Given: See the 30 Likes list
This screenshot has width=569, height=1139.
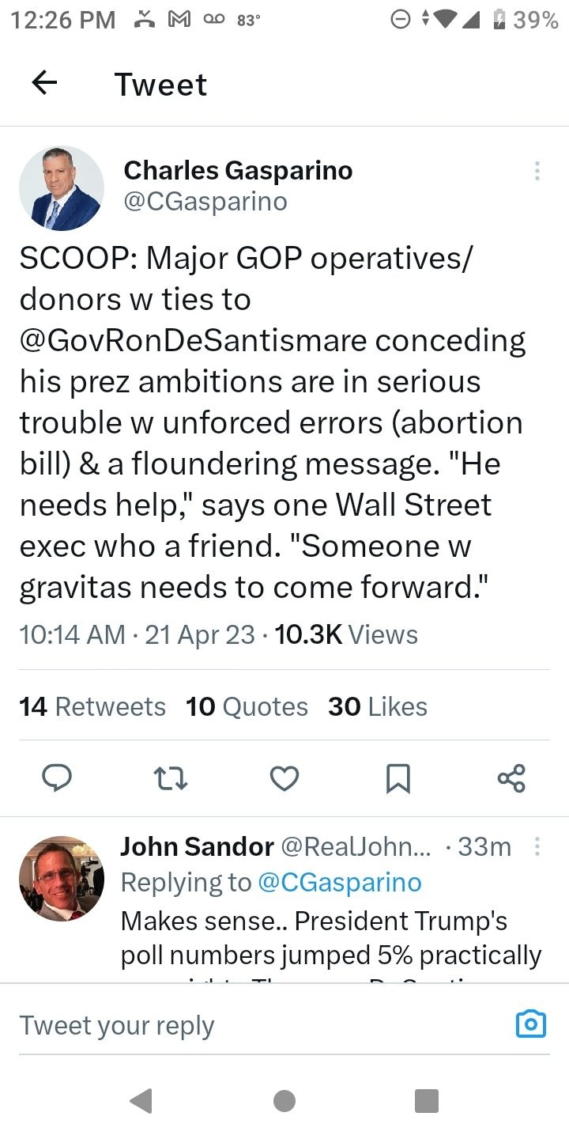Looking at the screenshot, I should (x=378, y=706).
